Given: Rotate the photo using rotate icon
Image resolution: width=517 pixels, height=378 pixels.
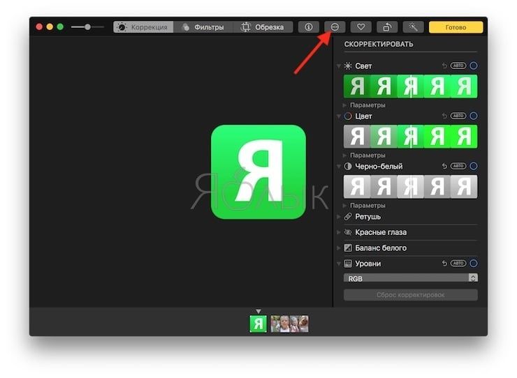Looking at the screenshot, I should pyautogui.click(x=387, y=27).
